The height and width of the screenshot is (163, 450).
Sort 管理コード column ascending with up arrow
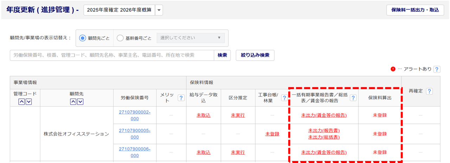point(22,102)
